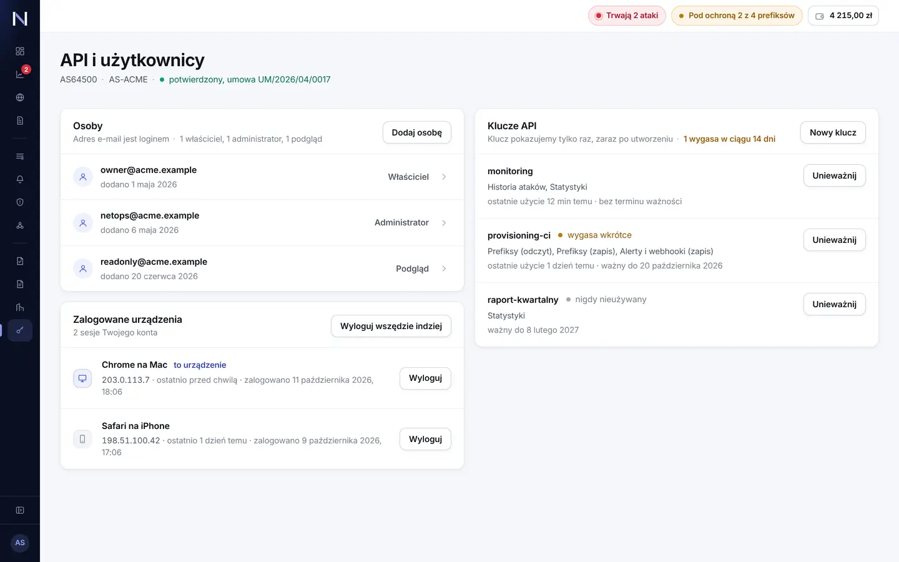This screenshot has width=899, height=562.
Task: Open the bar chart reports icon in sidebar
Action: tap(20, 307)
